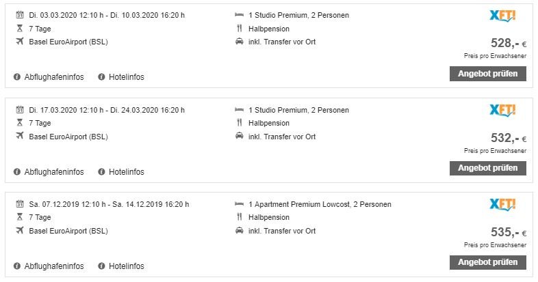This screenshot has width=538, height=282.
Task: Click the cutlery icon in the 528 € offer
Action: pos(239,29)
